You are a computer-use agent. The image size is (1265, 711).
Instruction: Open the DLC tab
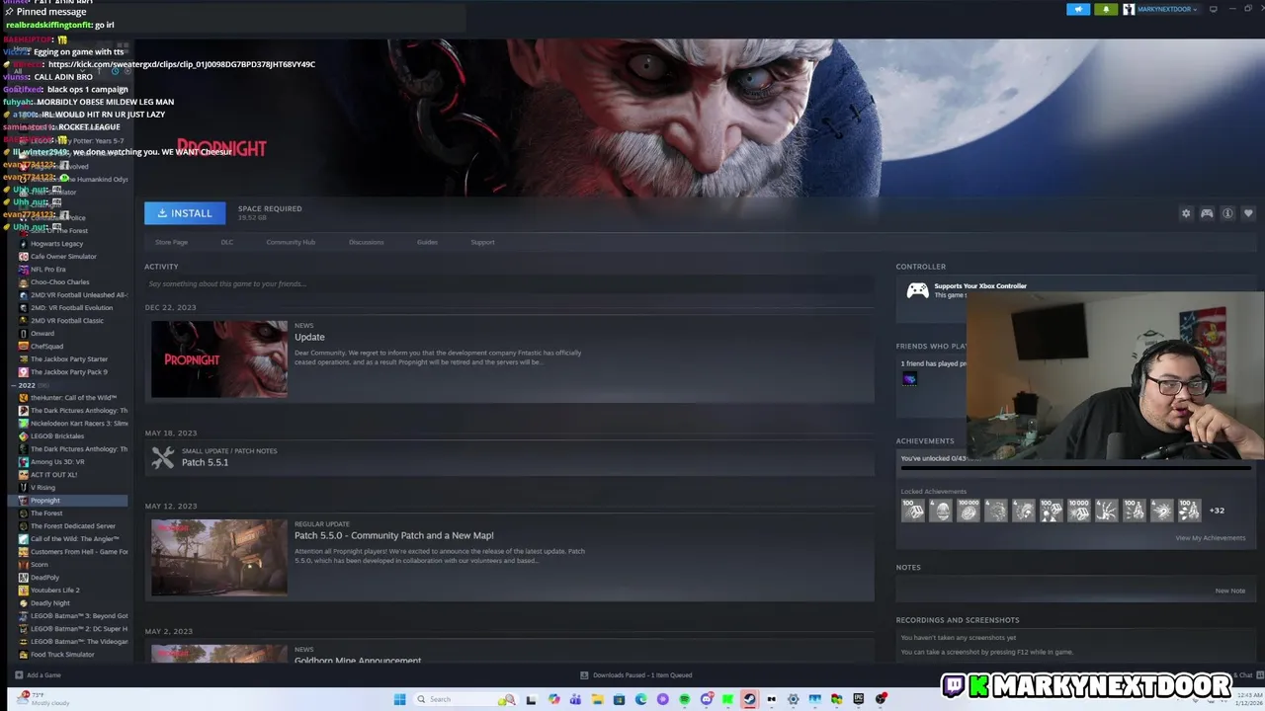(226, 242)
